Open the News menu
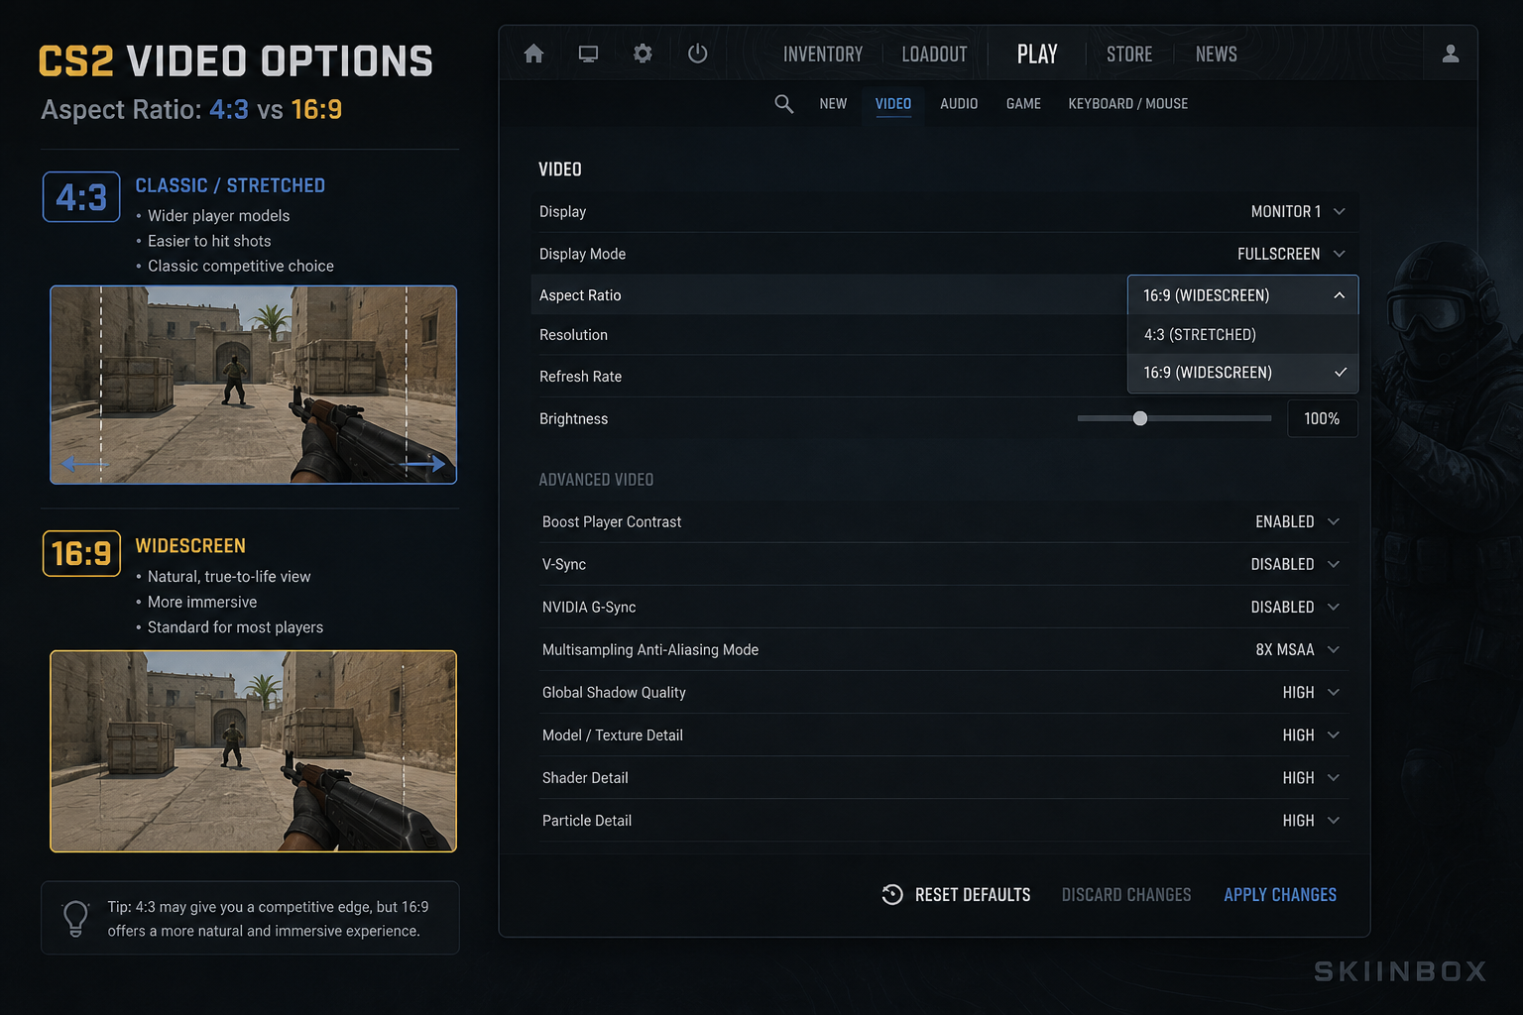Screen dimensions: 1523x1015 [x=1217, y=55]
